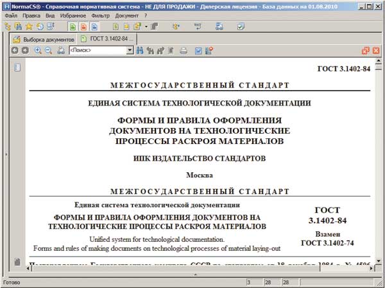385x288 pixels.
Task: Click the forward navigation arrow in document toolbar
Action: 25,50
